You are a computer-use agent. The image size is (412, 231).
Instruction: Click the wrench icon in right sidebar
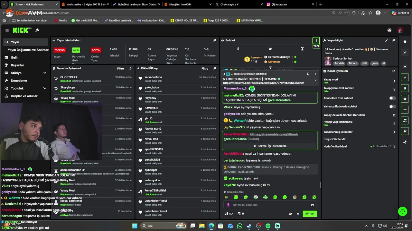405,131
